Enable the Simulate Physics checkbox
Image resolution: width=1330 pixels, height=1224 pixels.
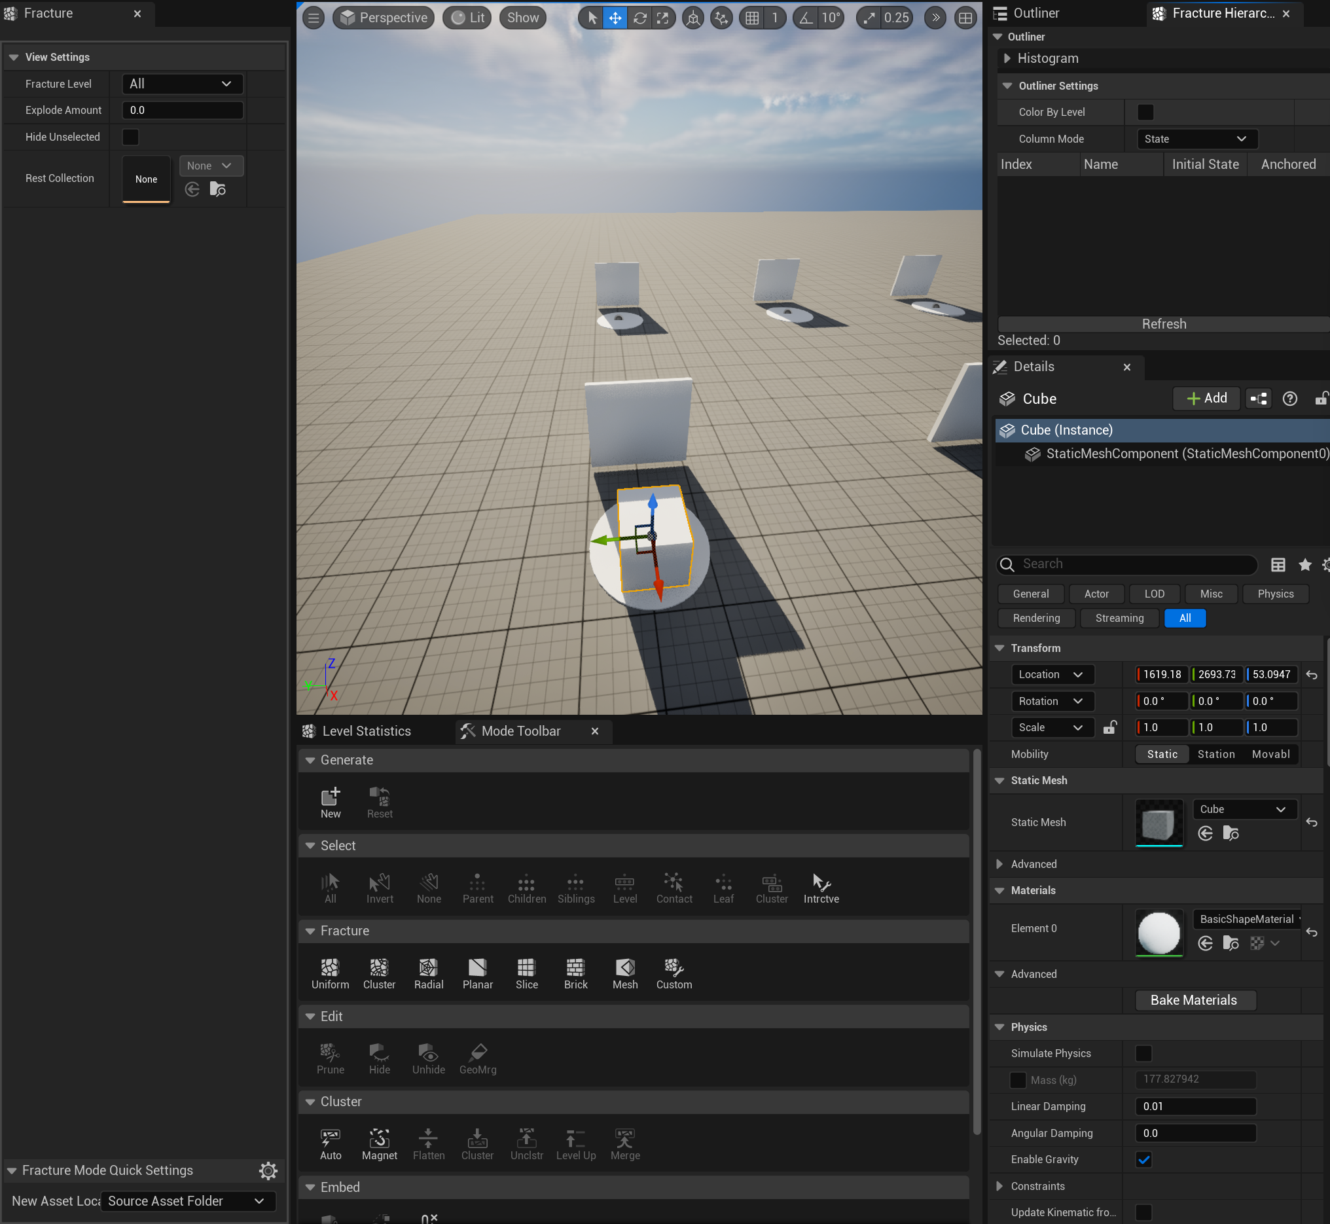point(1143,1053)
